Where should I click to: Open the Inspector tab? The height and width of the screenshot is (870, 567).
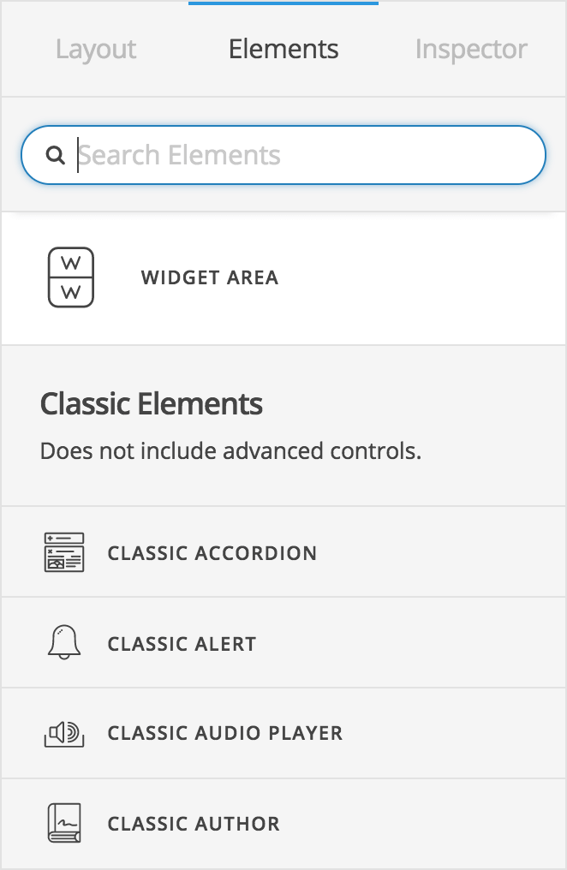(470, 49)
